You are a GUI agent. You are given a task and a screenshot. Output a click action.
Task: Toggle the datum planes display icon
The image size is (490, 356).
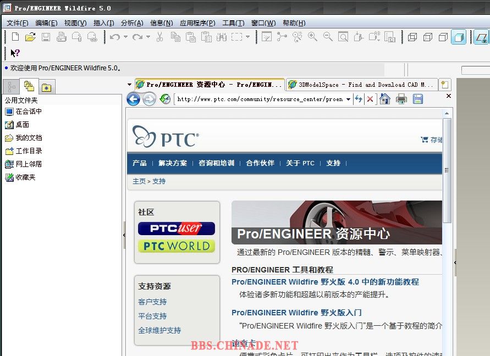(x=482, y=37)
